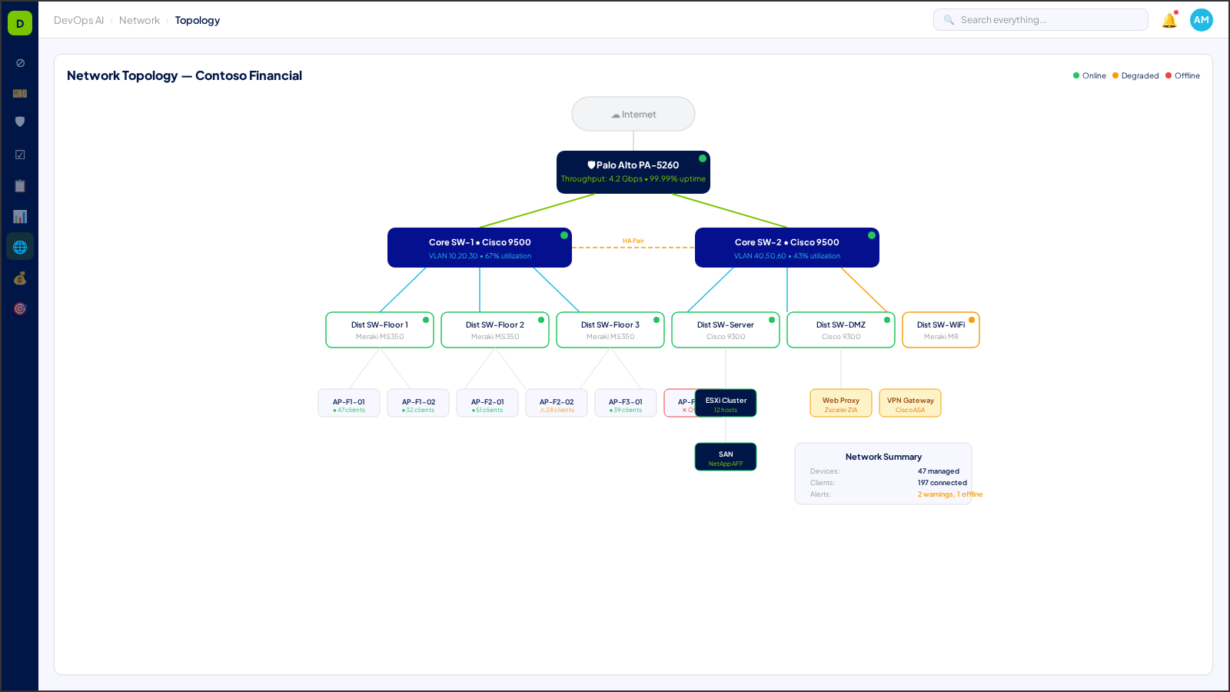Collapse the ESXi Cluster node
Image resolution: width=1230 pixels, height=692 pixels.
(x=725, y=402)
